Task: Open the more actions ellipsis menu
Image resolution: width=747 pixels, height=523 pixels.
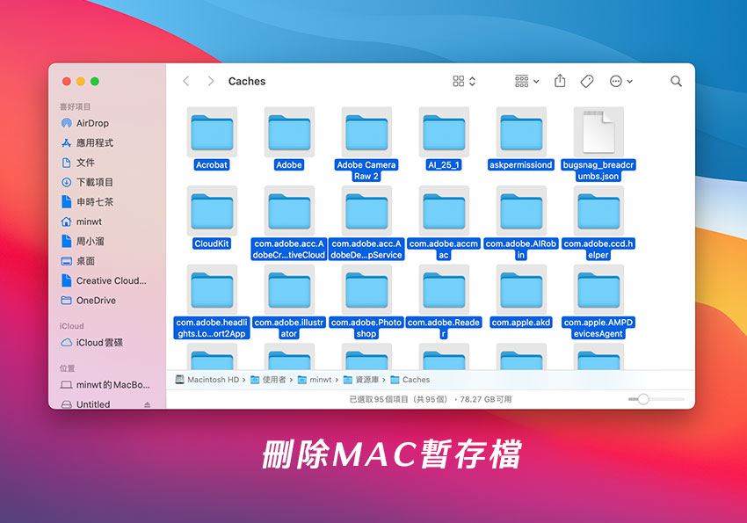Action: coord(621,82)
